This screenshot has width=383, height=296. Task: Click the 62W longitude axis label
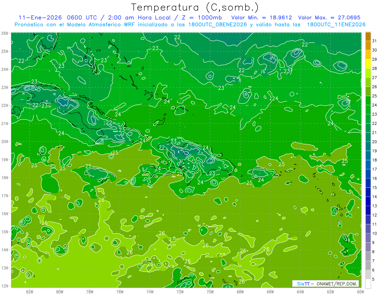(330, 292)
